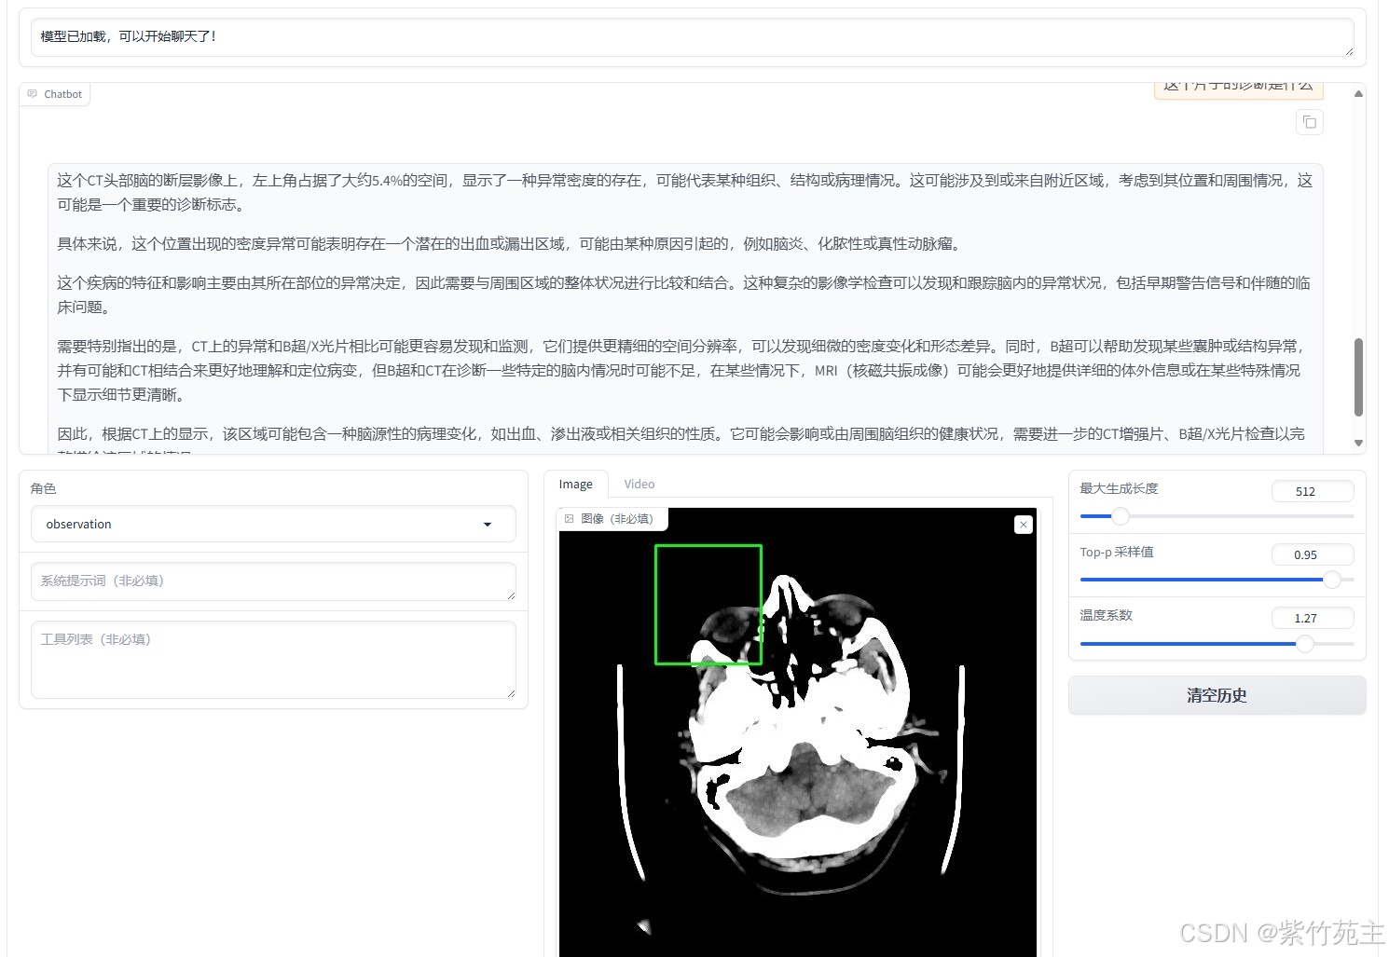Click the 最大生成长度 value box showing 512
1389x957 pixels.
pos(1312,491)
